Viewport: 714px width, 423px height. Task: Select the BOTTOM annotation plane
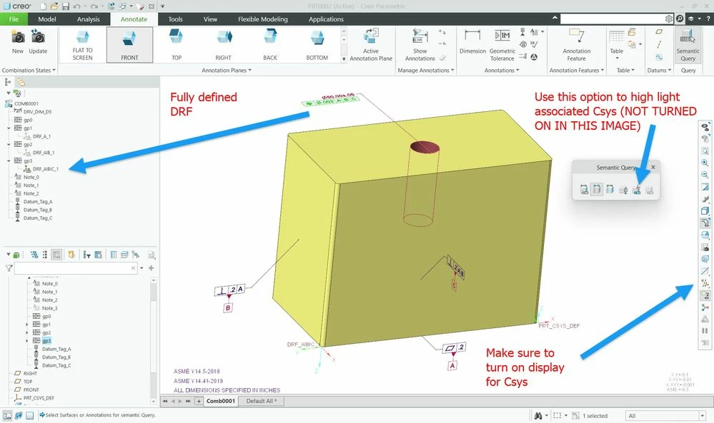click(317, 44)
